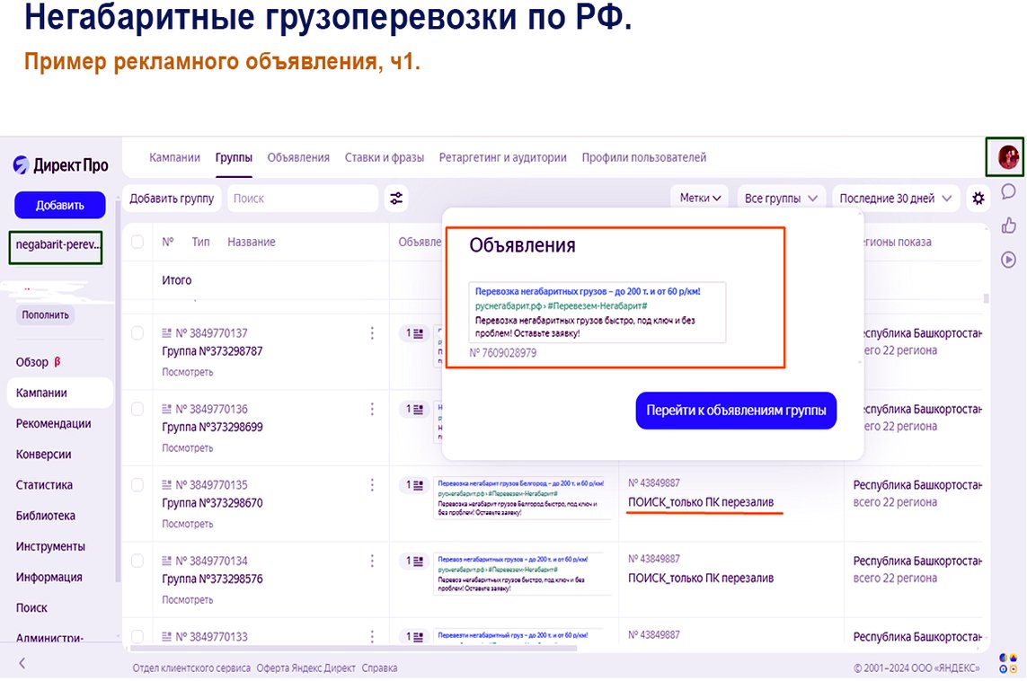Open the Все группы dropdown
Screen dimensions: 1027x681
click(x=781, y=199)
